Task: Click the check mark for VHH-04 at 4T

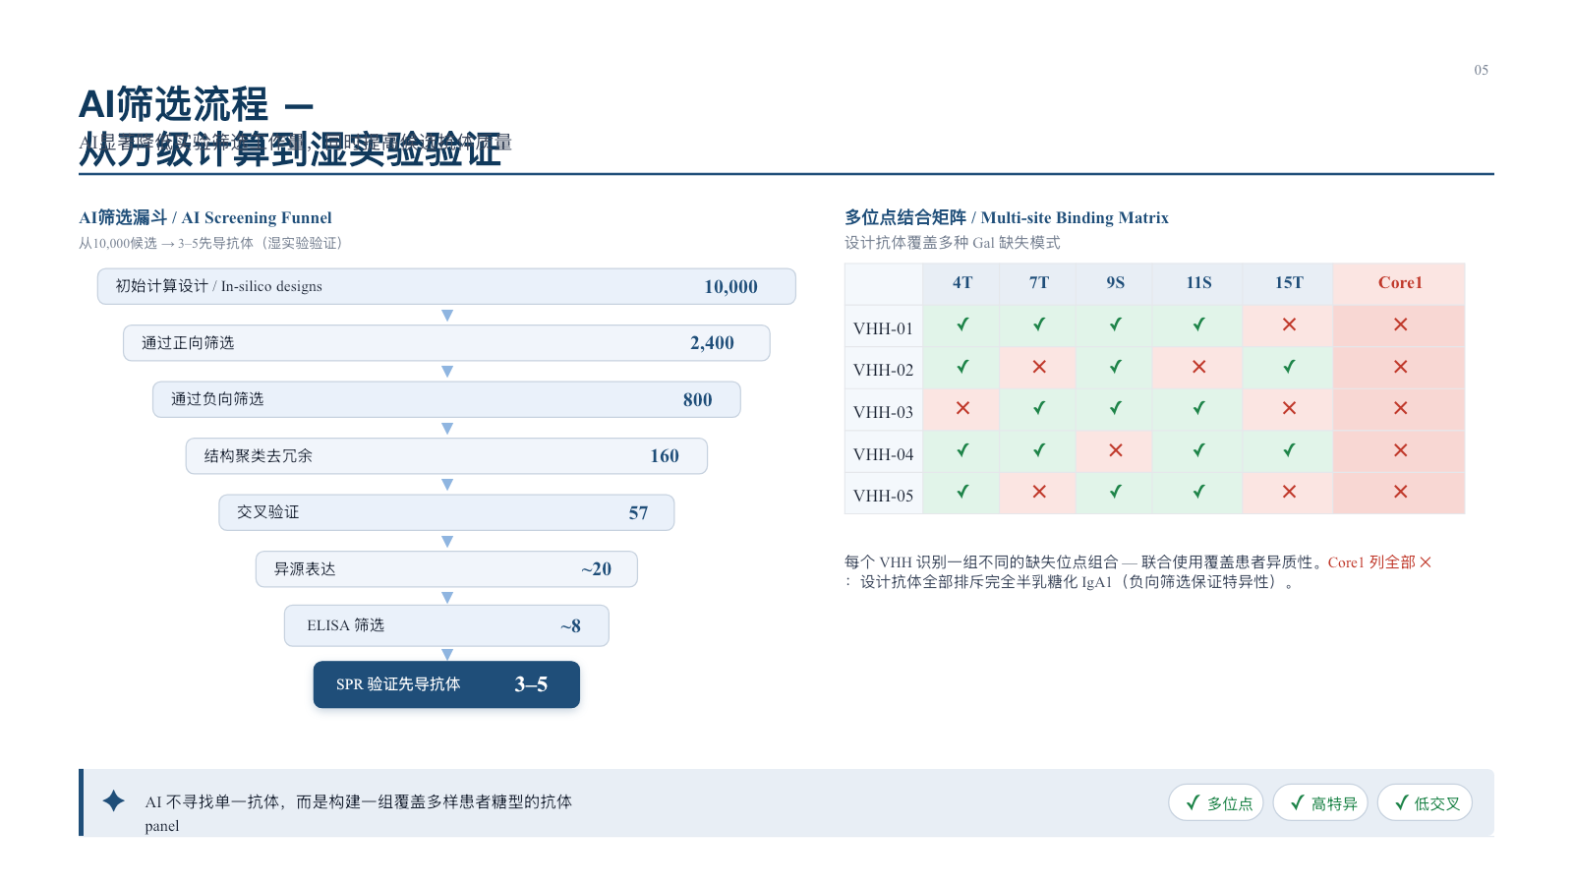Action: pyautogui.click(x=962, y=450)
